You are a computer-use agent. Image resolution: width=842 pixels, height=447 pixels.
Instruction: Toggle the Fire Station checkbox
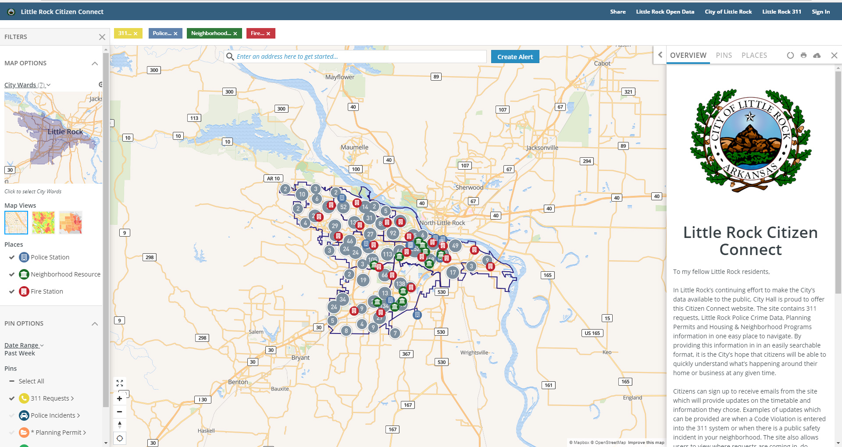point(12,292)
